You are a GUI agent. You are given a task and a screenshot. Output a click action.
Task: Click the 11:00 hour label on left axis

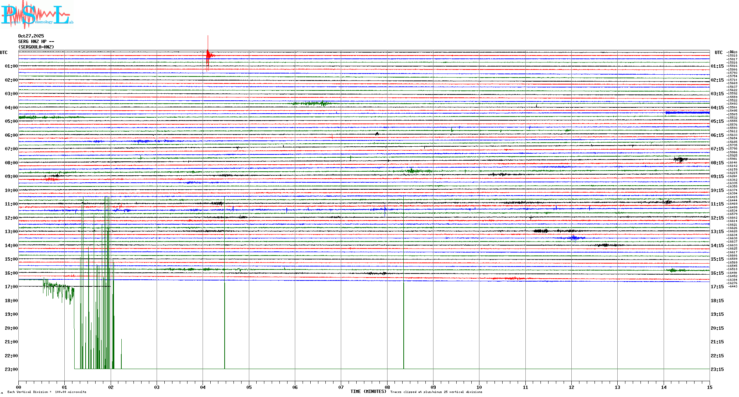11,204
